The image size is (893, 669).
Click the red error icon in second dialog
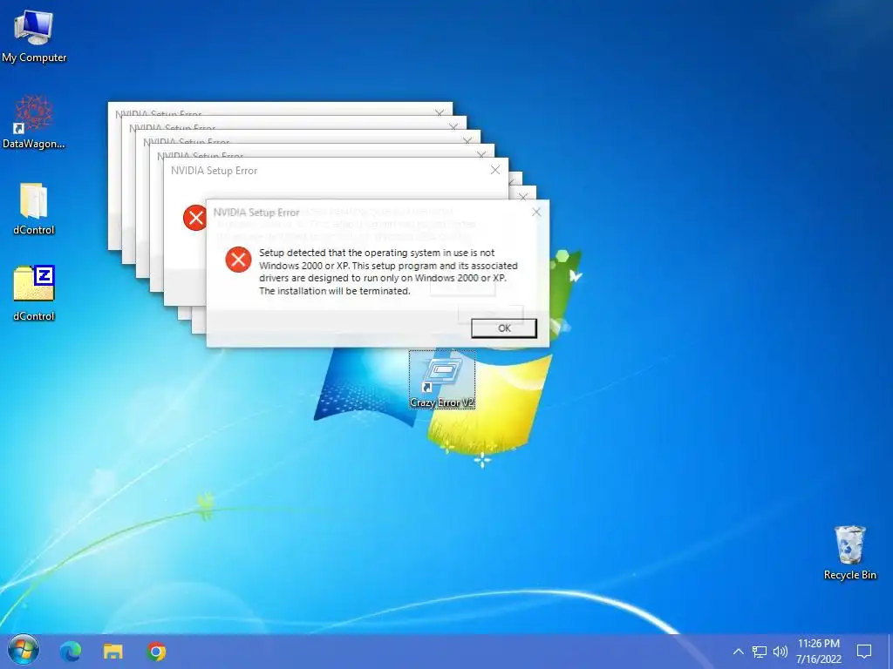click(194, 218)
